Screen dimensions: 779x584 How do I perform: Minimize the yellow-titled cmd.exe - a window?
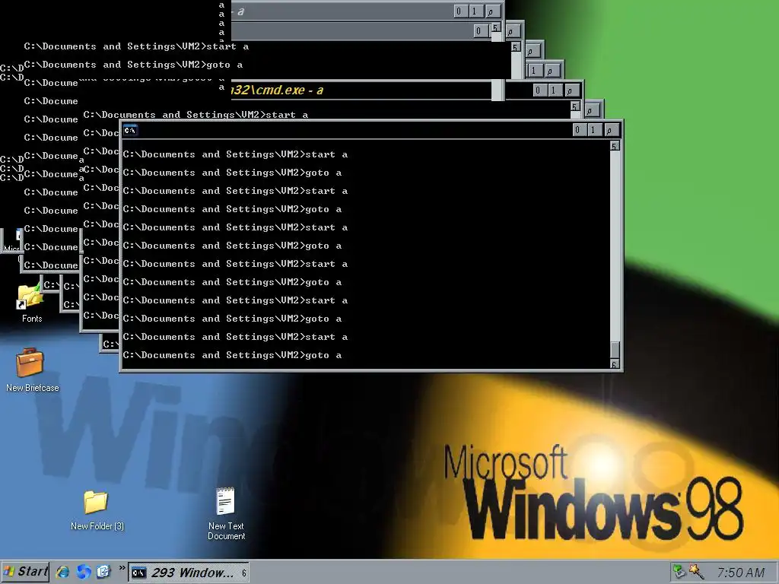coord(538,90)
